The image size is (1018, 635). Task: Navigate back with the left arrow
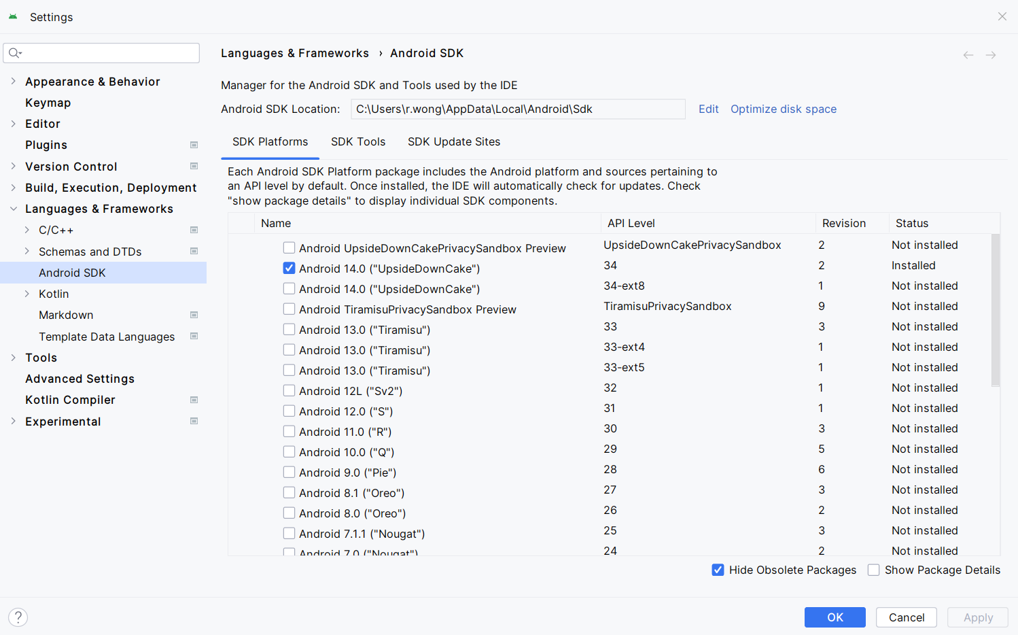coord(968,55)
